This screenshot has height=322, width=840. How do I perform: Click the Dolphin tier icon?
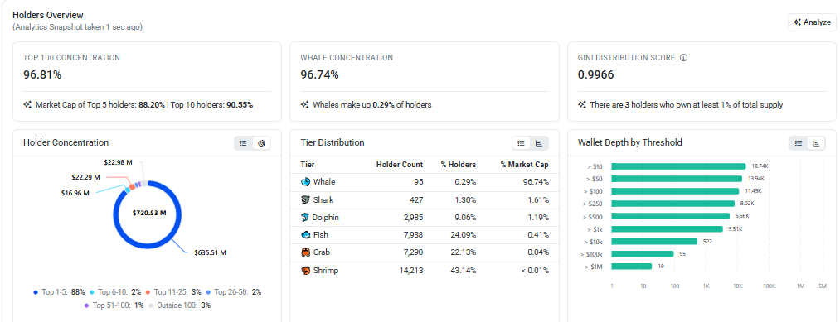click(x=305, y=218)
